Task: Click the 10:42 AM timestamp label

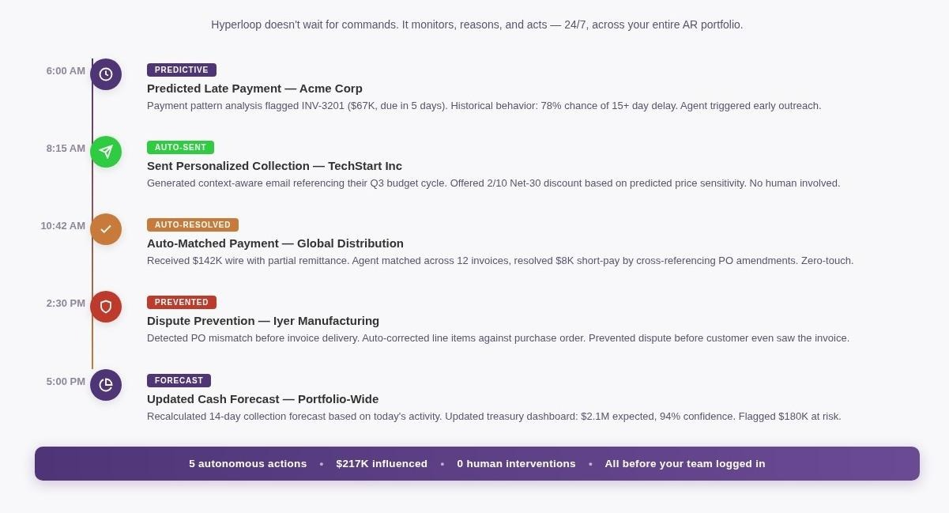Action: [63, 225]
